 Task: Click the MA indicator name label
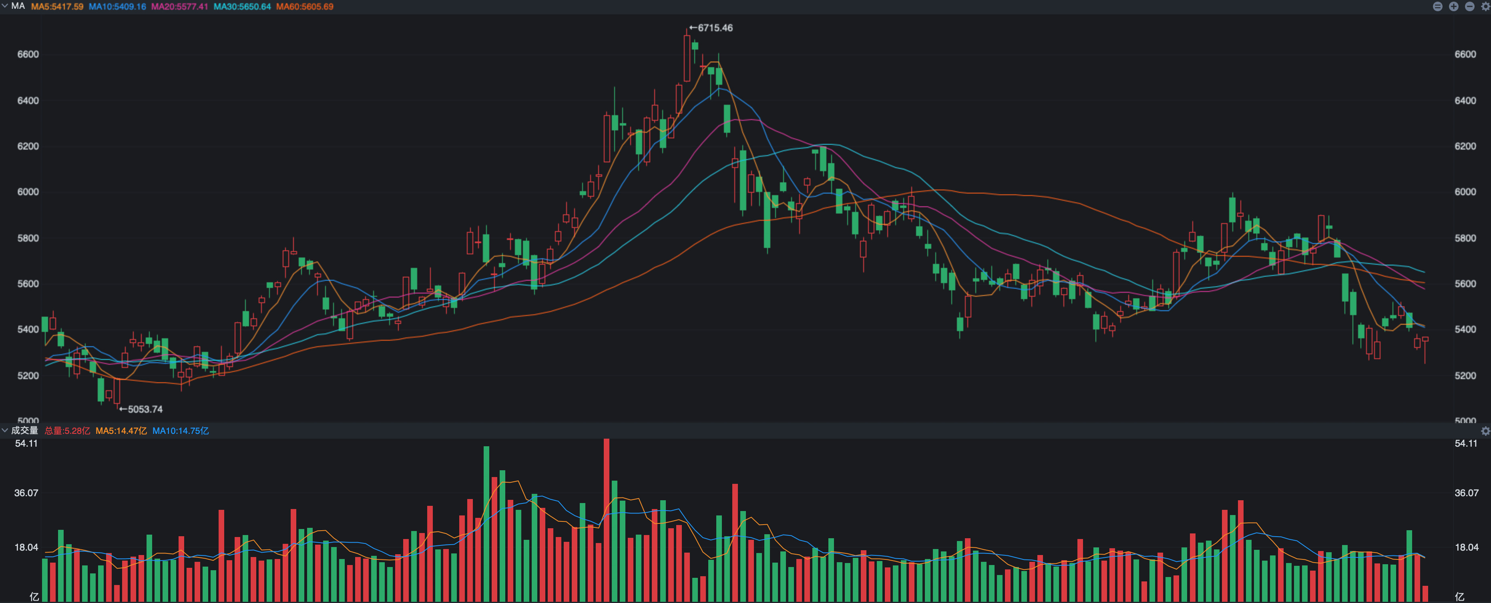tap(18, 6)
